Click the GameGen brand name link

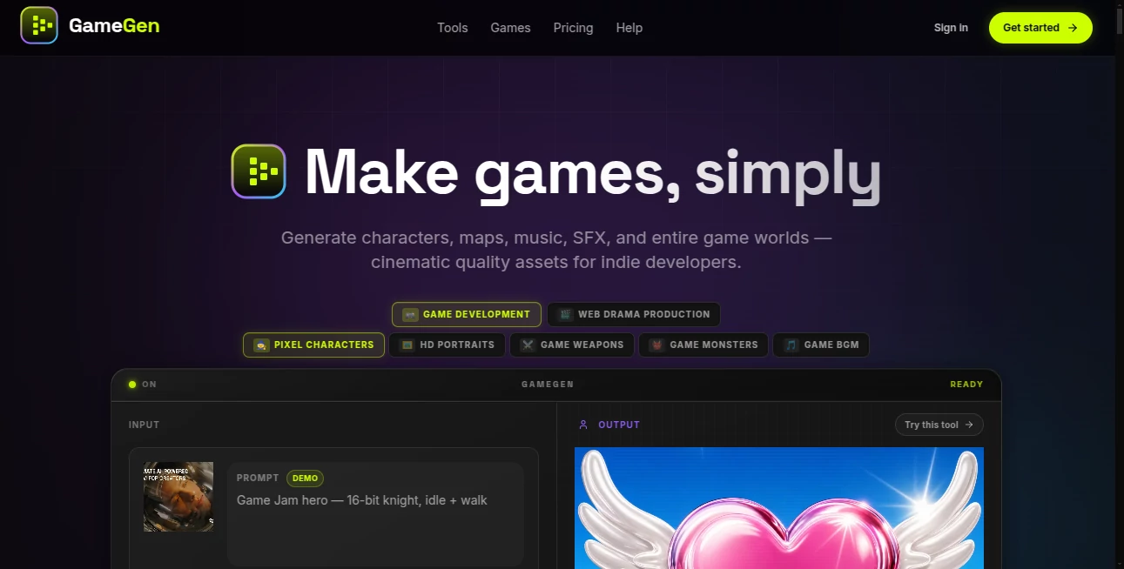pyautogui.click(x=114, y=26)
